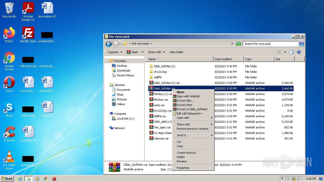Open Explorer Help question mark
The image size is (324, 182).
[299, 52]
